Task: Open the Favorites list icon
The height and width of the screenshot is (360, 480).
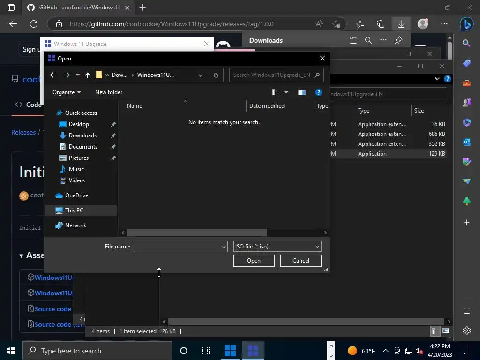Action: click(360, 24)
